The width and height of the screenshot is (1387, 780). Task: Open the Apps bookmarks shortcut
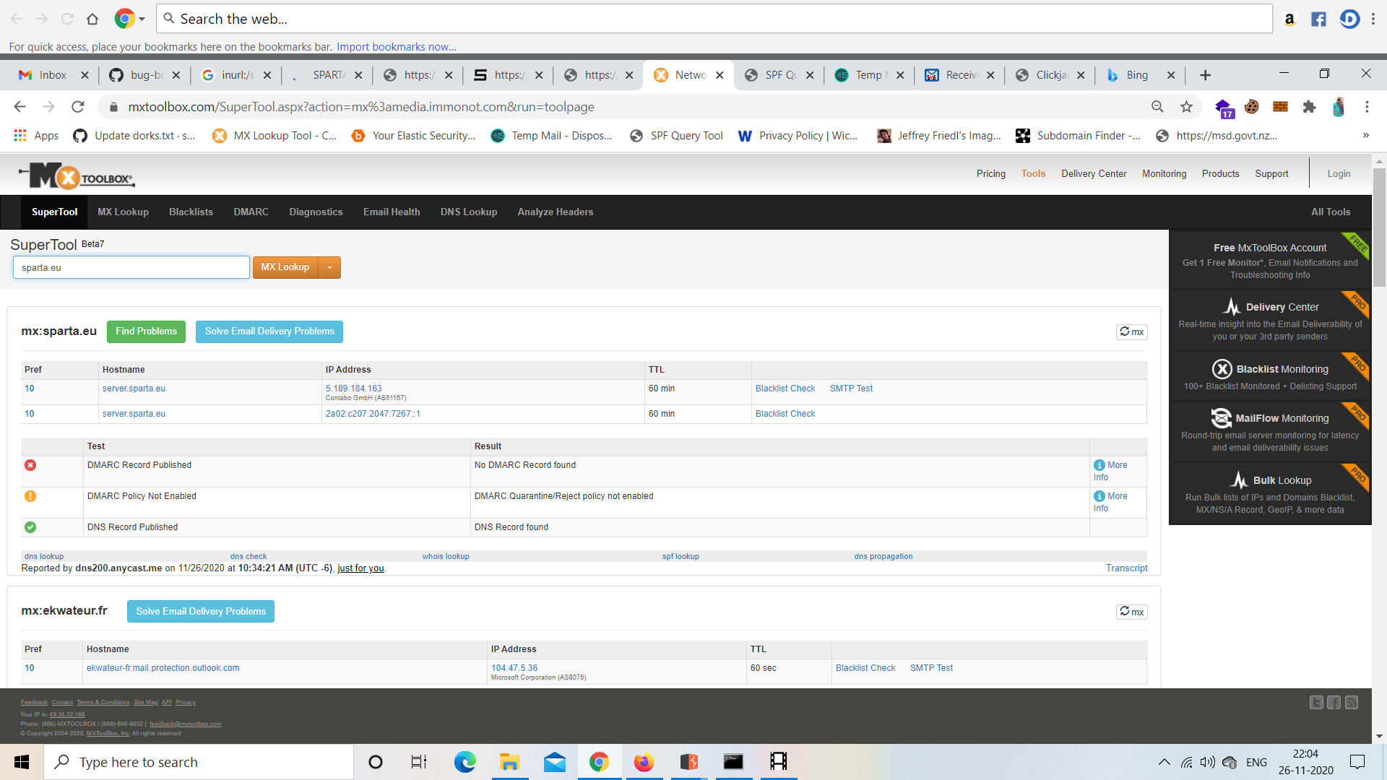(x=36, y=136)
